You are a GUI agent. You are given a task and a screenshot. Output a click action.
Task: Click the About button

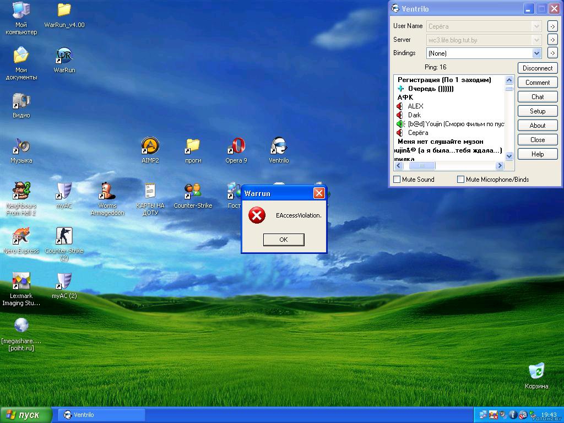[538, 125]
